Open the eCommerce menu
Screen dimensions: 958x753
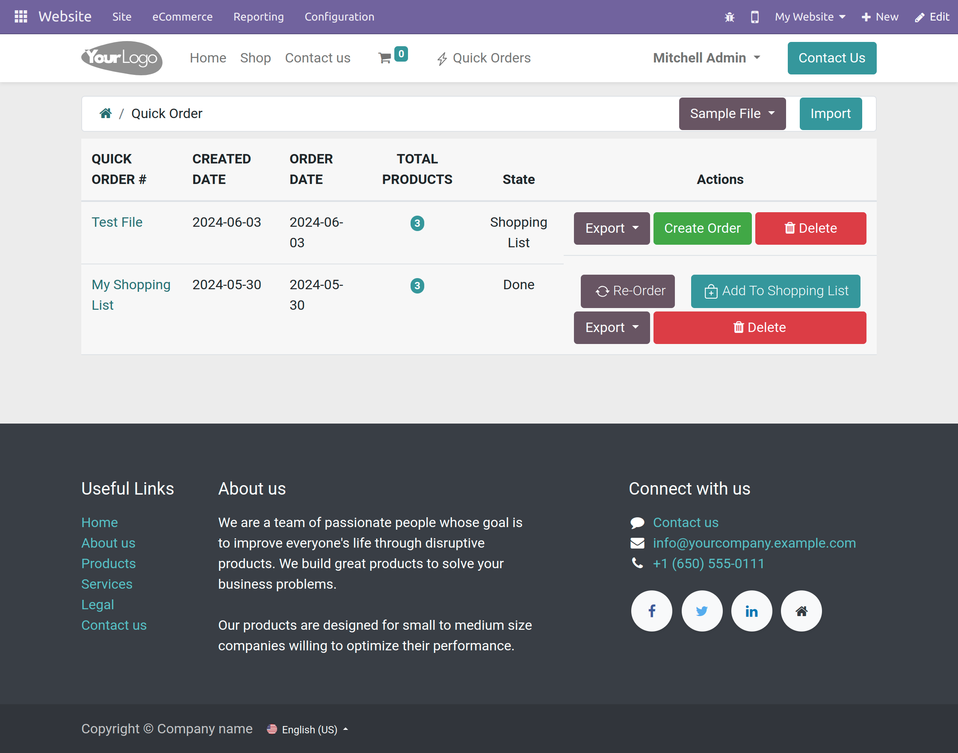pos(183,17)
